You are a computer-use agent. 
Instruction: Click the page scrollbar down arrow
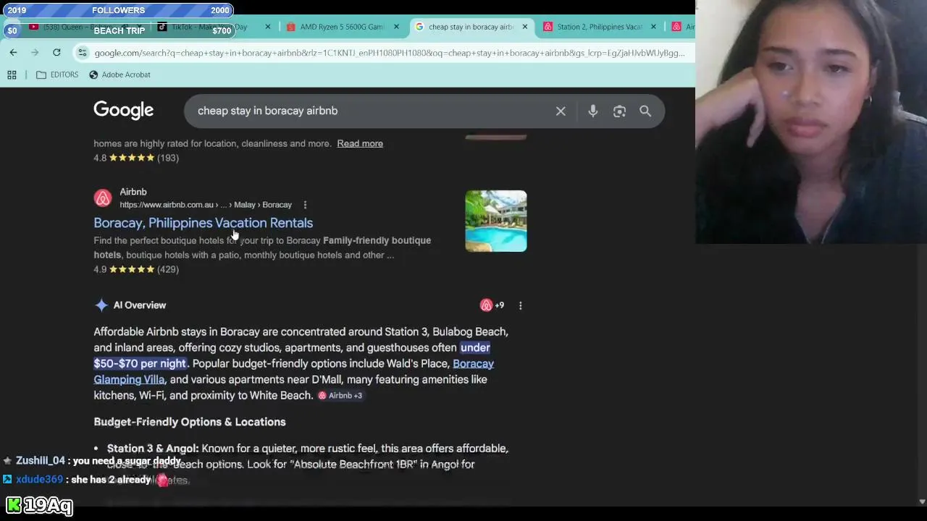coord(922,501)
